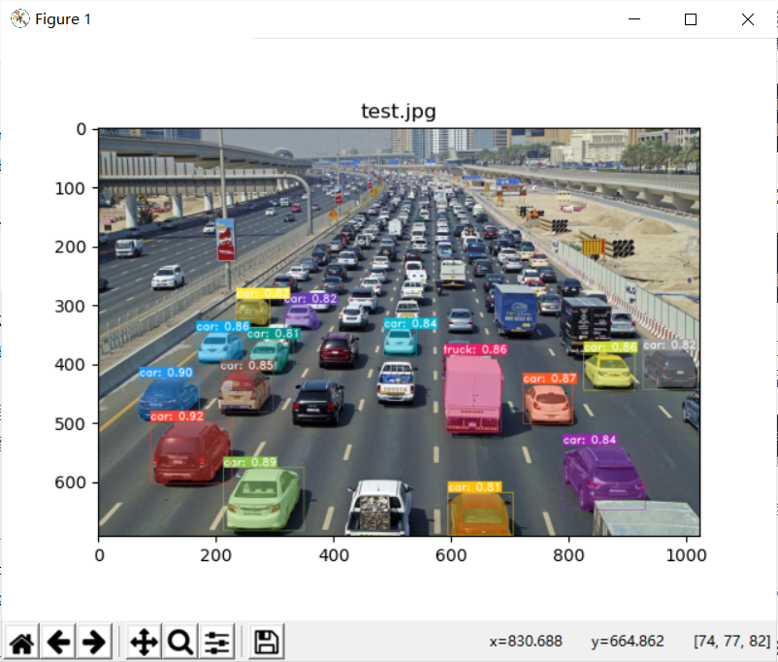The image size is (778, 662).
Task: Click the test.jpg plot title
Action: [x=399, y=112]
